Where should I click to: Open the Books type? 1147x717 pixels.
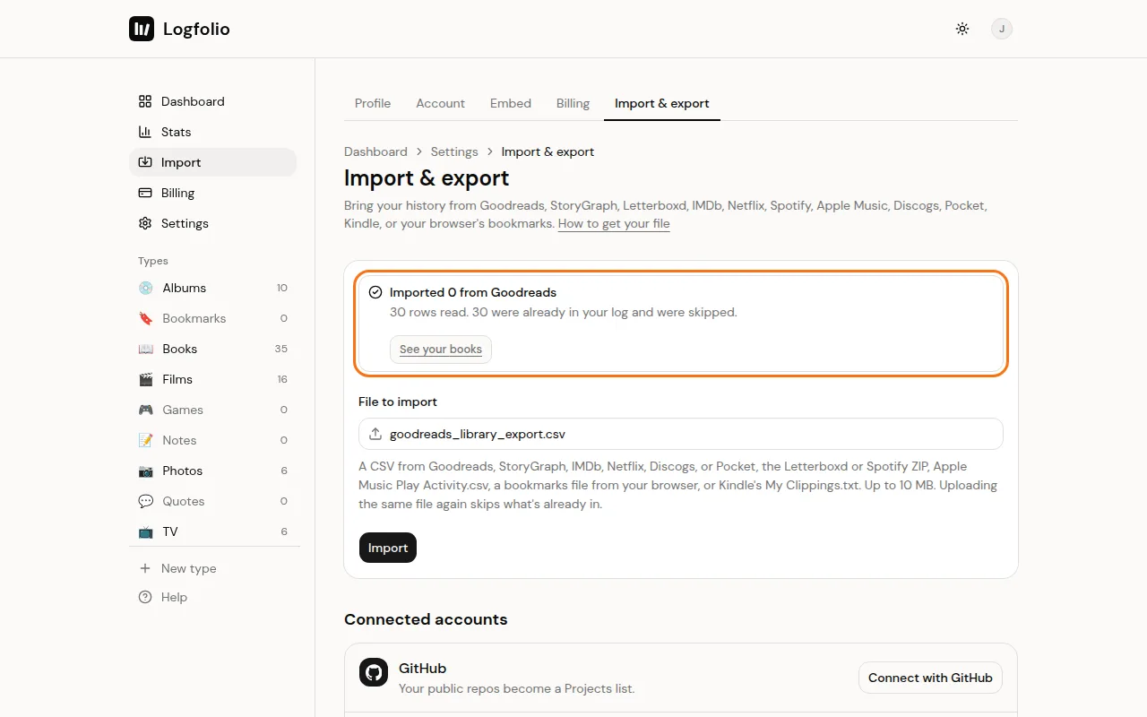[x=212, y=349]
